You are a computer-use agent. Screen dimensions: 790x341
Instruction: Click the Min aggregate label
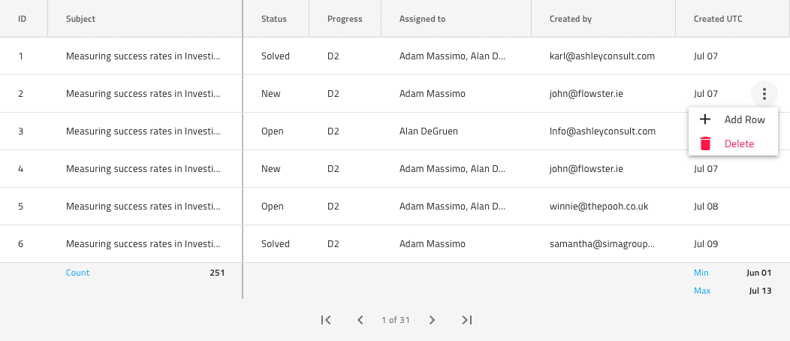click(701, 273)
